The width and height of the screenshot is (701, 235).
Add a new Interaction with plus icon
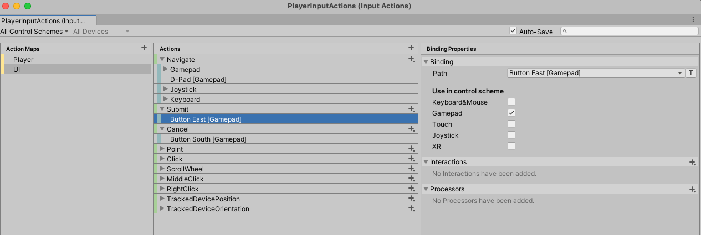692,162
